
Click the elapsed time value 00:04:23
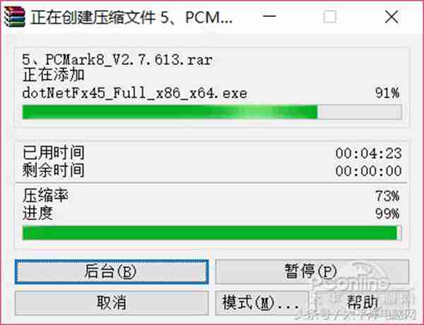tap(369, 154)
